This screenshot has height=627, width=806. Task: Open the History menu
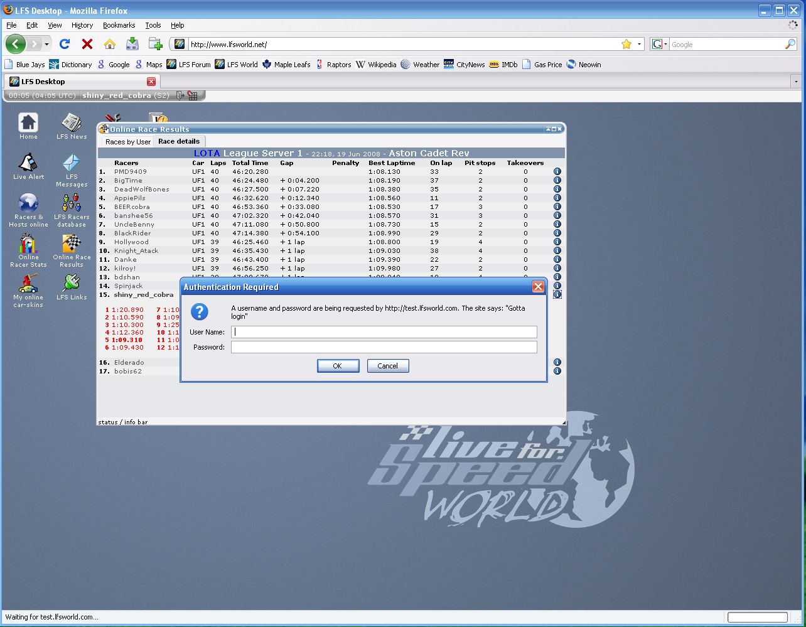tap(82, 25)
